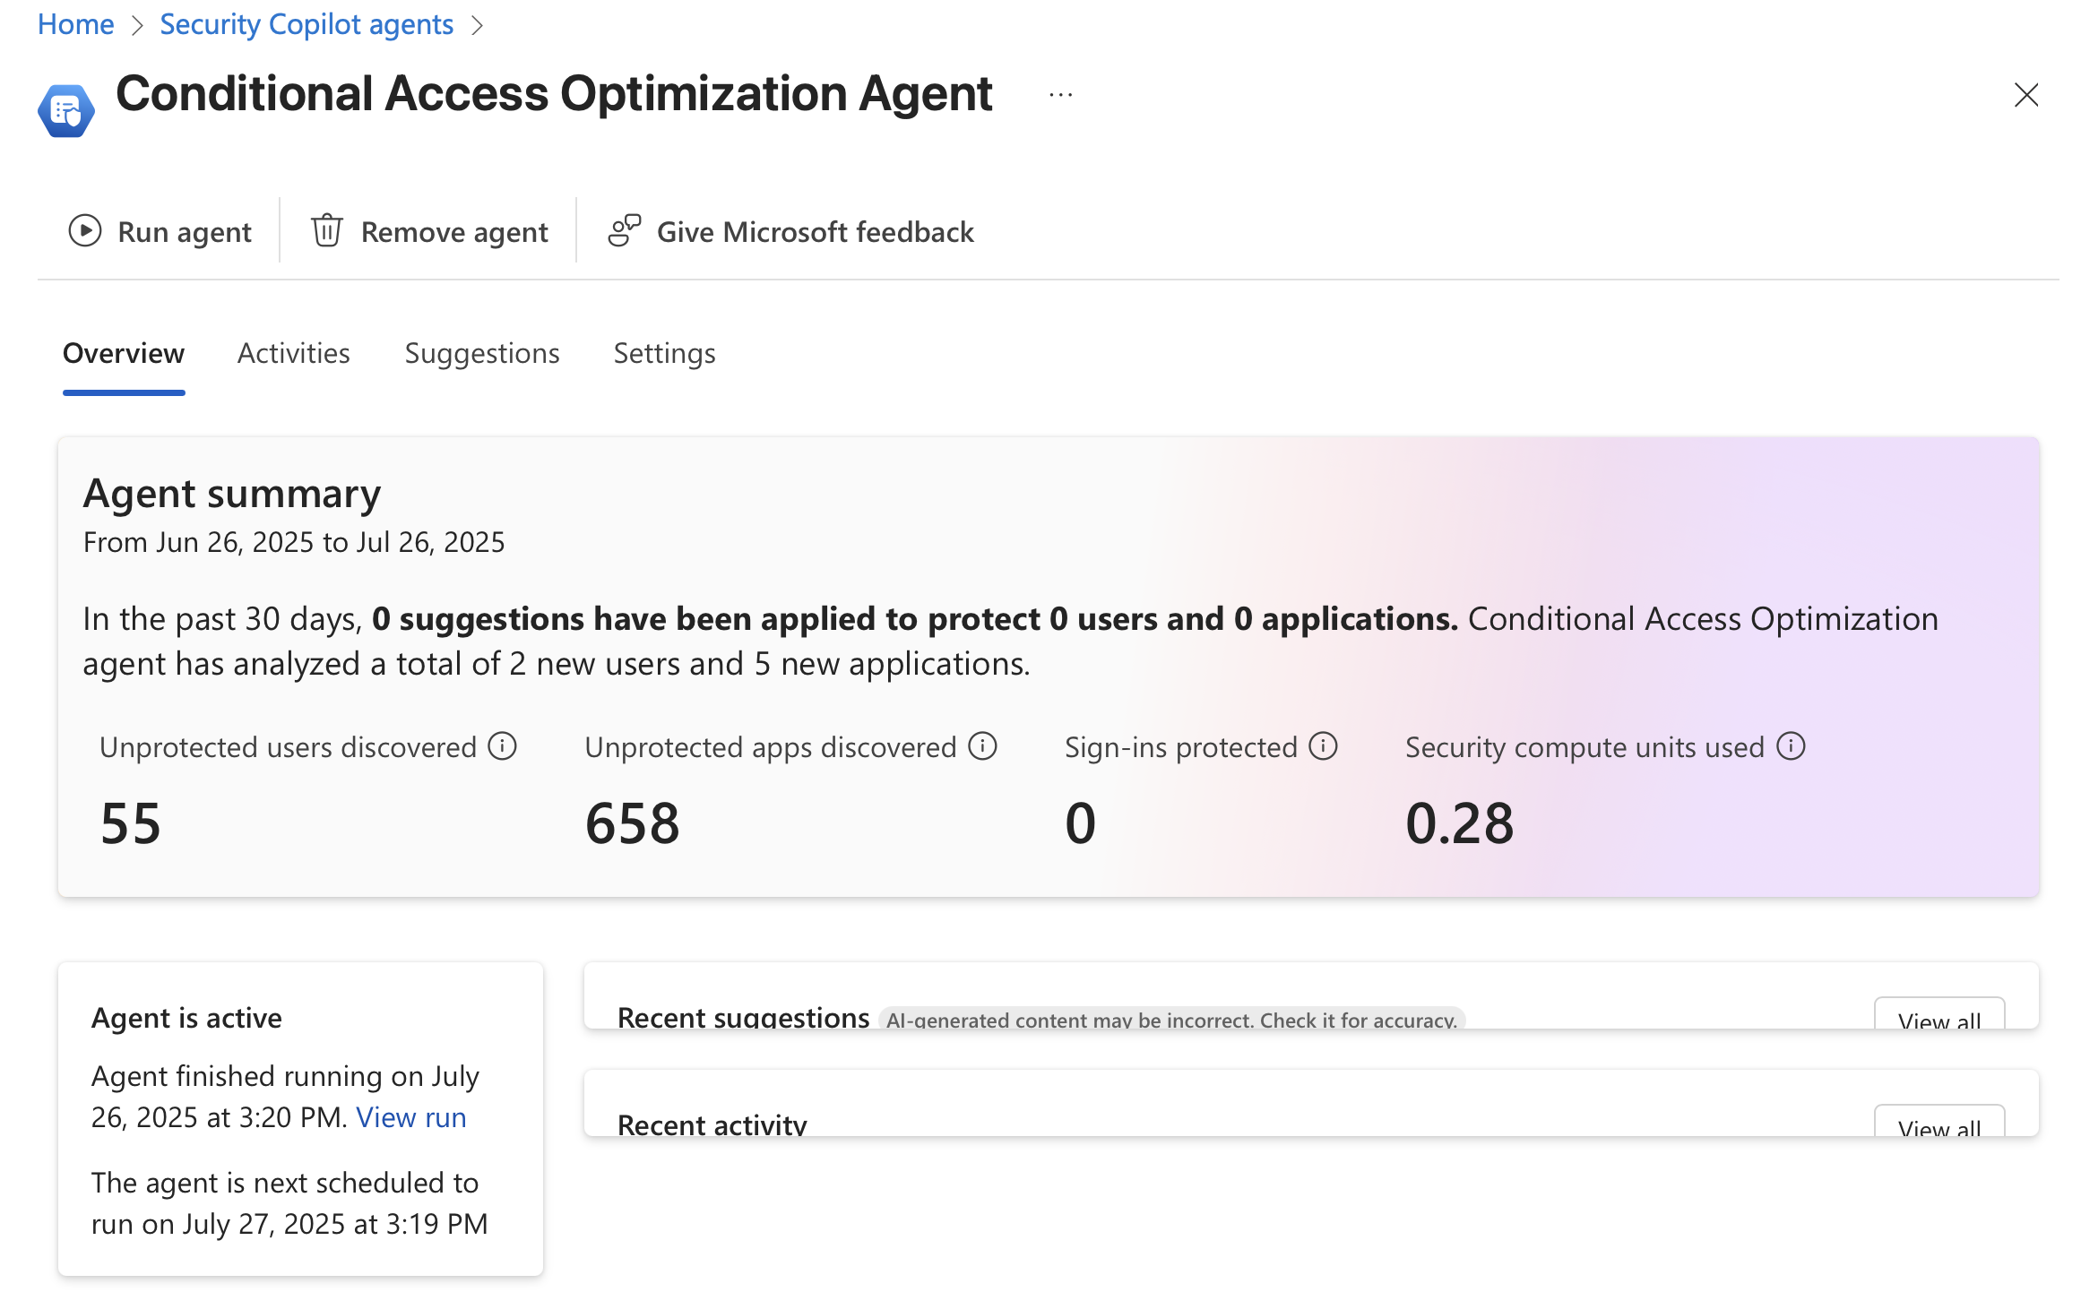This screenshot has height=1292, width=2081.
Task: Switch to the Overview tab
Action: point(124,354)
